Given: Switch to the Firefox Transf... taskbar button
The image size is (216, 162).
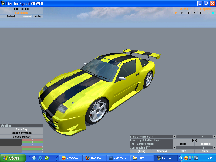Looking at the screenshot, I should pyautogui.click(x=94, y=158).
